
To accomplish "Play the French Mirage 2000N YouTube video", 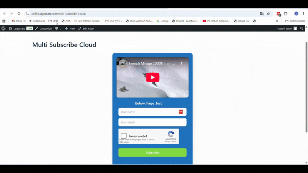I will [x=152, y=77].
